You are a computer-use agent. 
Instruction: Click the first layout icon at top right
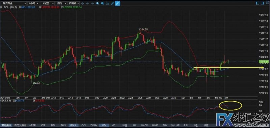(258, 3)
